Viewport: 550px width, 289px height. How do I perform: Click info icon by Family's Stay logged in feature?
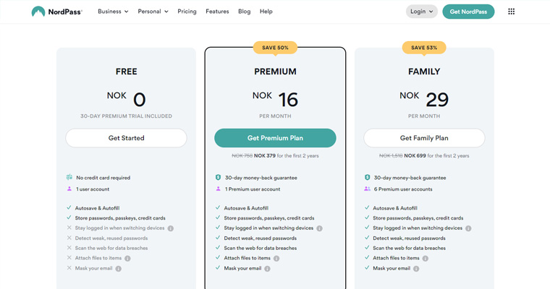(x=468, y=228)
